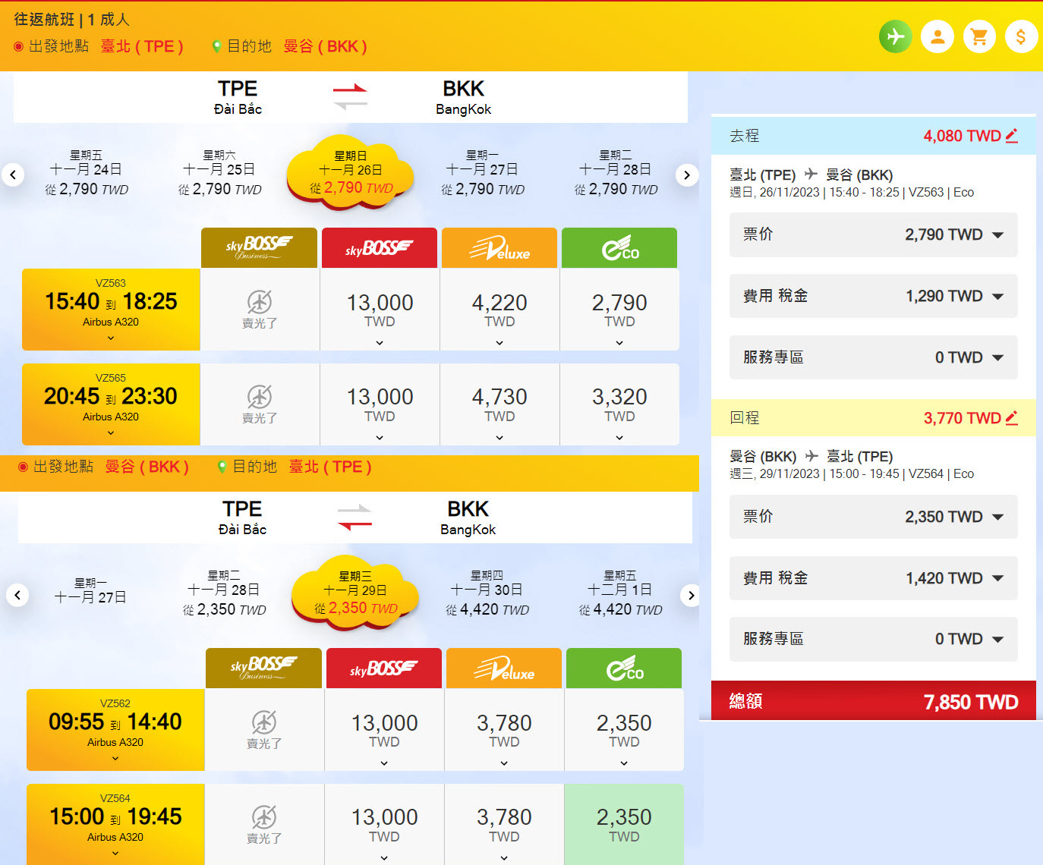Expand return services 0 TWD dropdown

[x=873, y=639]
